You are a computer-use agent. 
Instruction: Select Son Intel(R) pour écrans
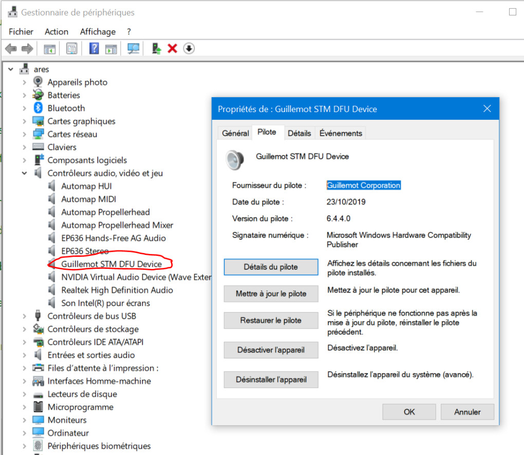[x=106, y=303]
